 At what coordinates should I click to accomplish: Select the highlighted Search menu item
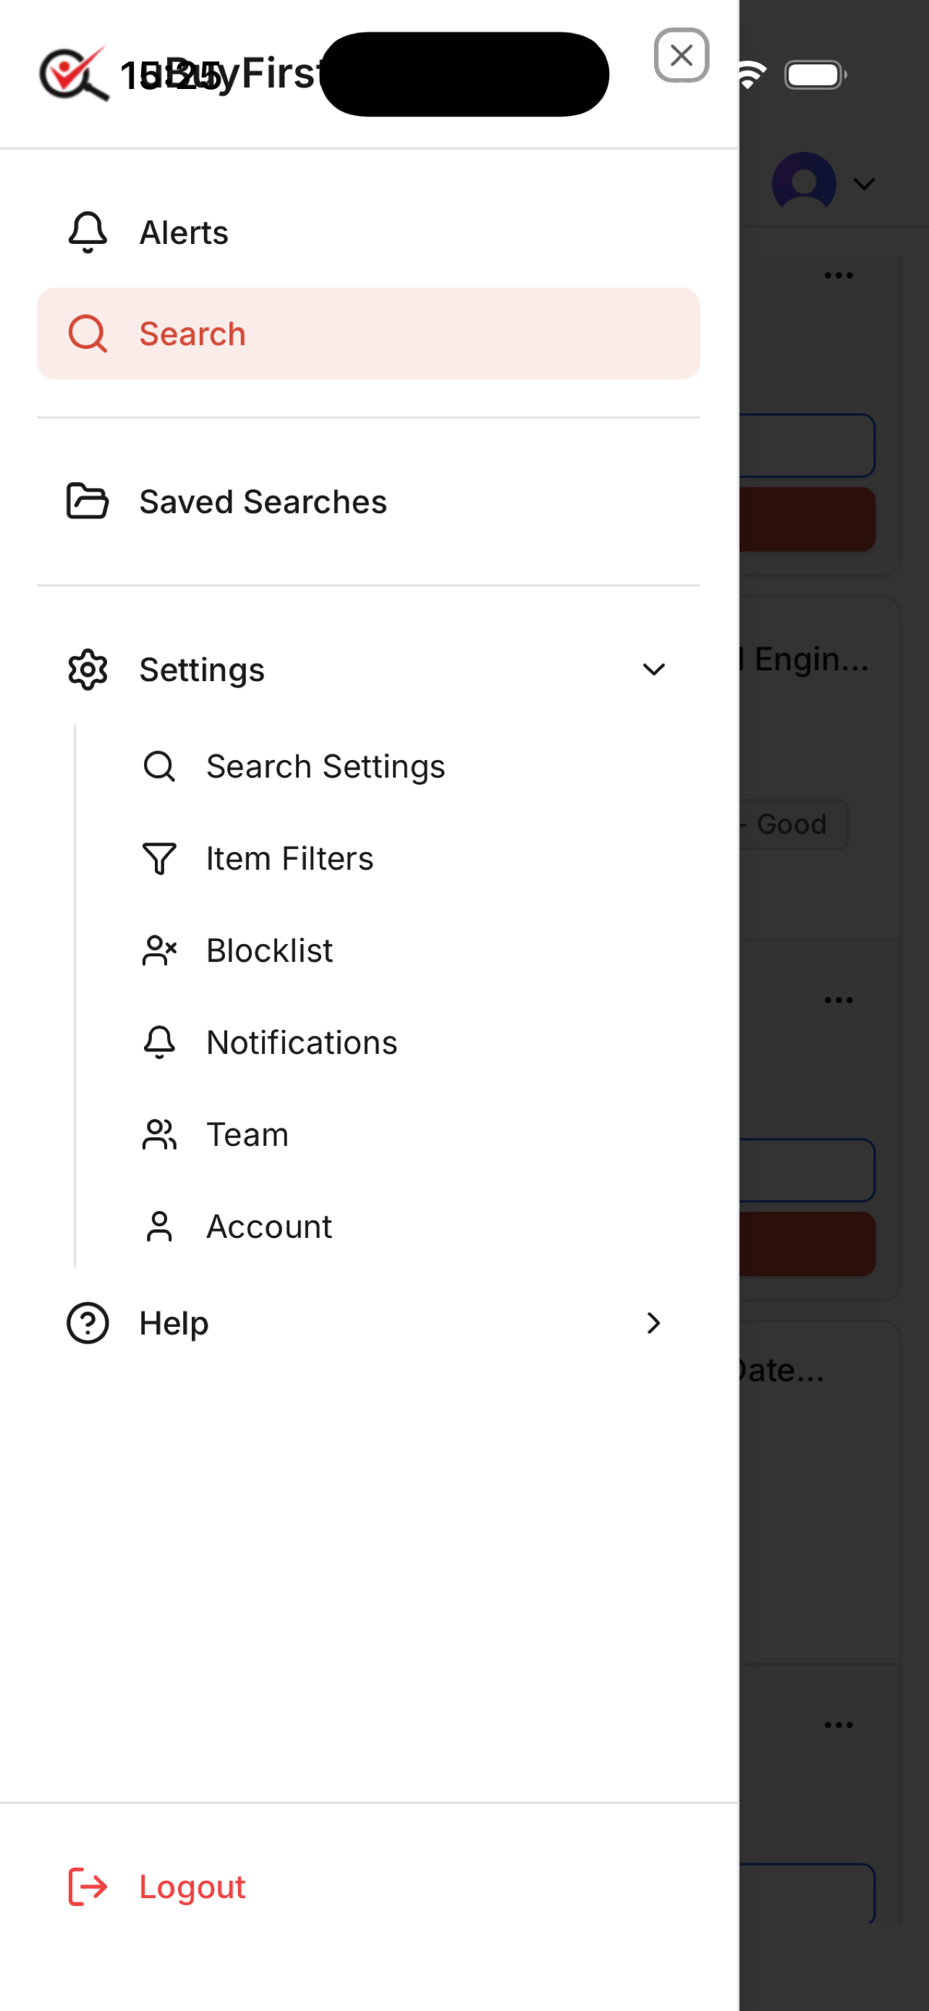coord(368,334)
